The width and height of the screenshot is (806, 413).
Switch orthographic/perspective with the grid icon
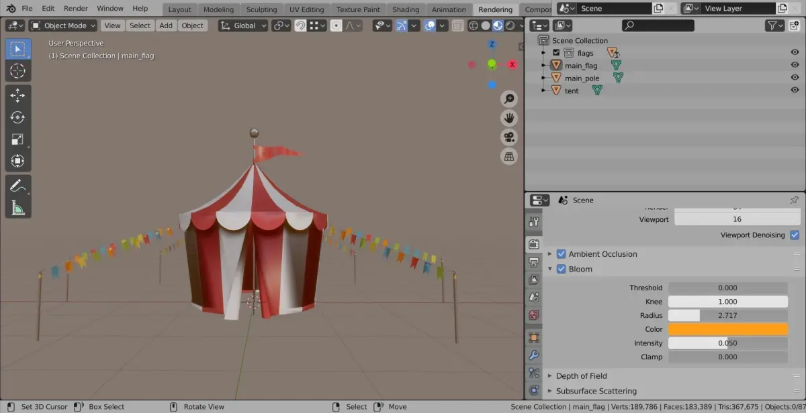tap(509, 156)
